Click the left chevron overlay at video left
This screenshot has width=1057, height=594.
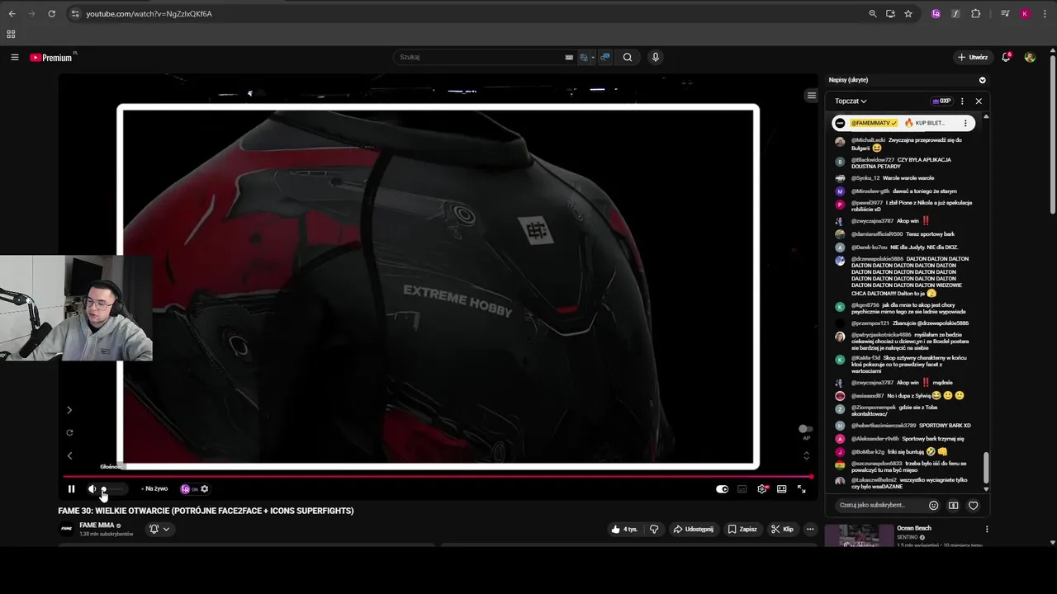pyautogui.click(x=69, y=455)
